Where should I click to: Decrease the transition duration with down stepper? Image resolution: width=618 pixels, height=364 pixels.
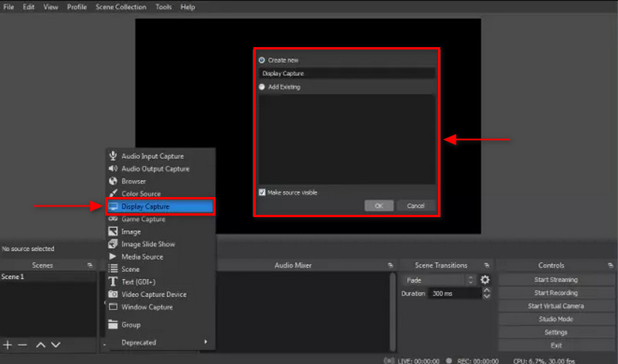[487, 296]
